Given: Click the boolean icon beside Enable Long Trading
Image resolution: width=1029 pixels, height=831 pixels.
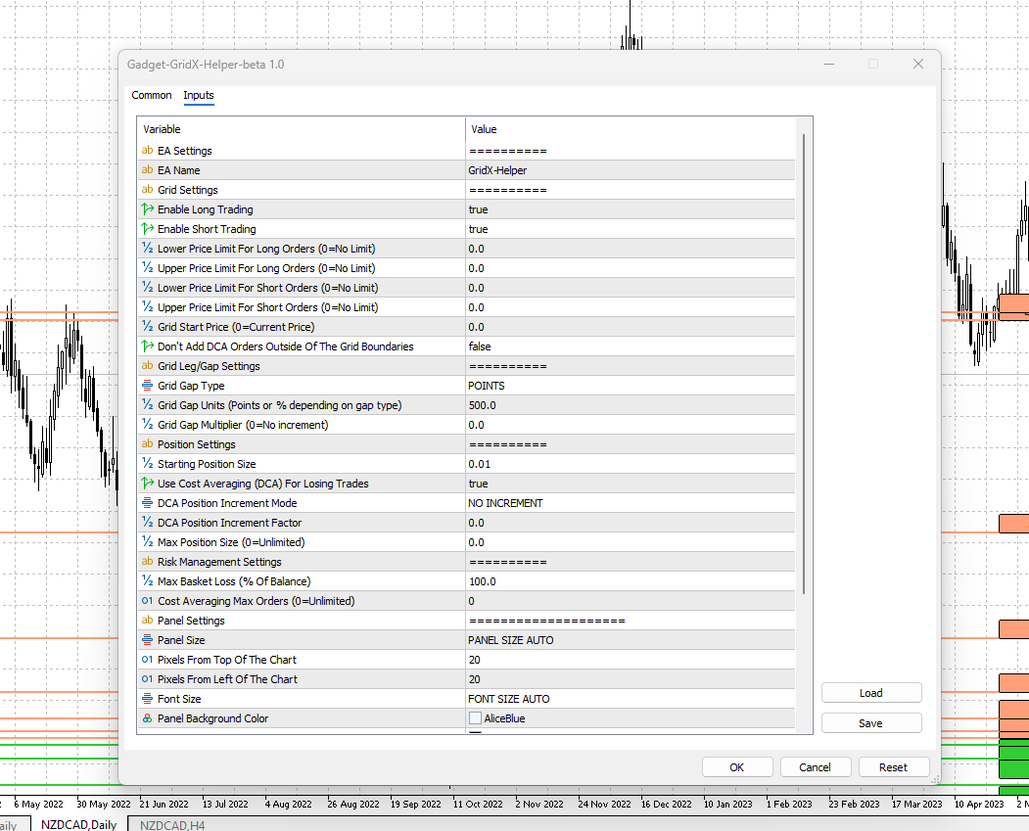Looking at the screenshot, I should pyautogui.click(x=148, y=209).
